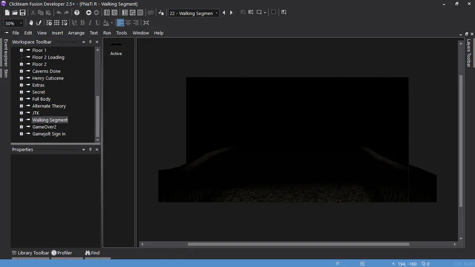475x267 pixels.
Task: Align text to the left
Action: [x=120, y=23]
